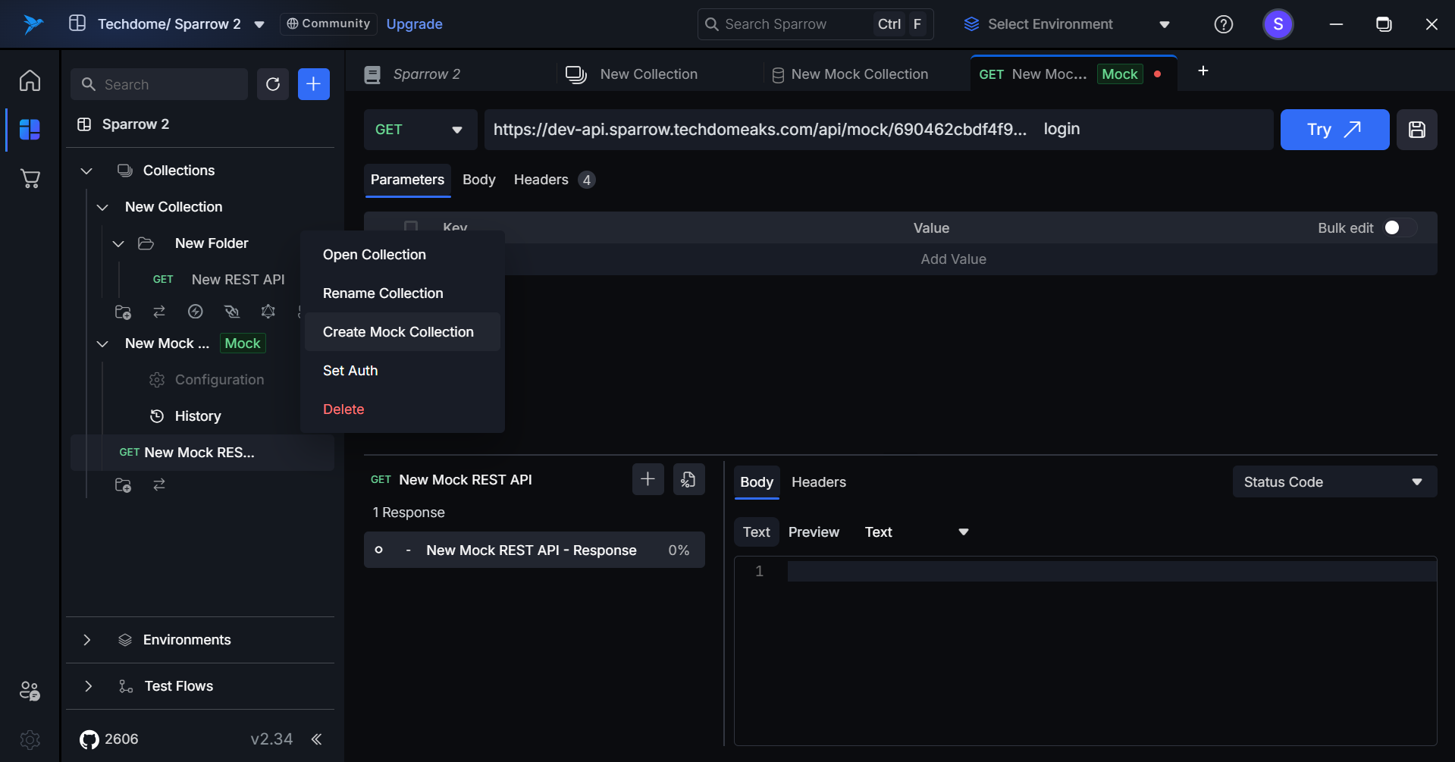Click the help question mark icon
The width and height of the screenshot is (1455, 762).
(x=1223, y=24)
